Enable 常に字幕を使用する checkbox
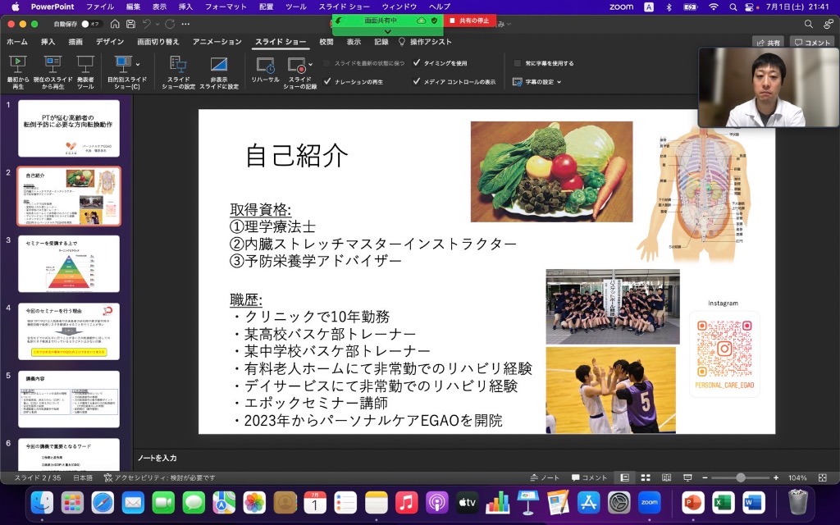 tap(517, 62)
